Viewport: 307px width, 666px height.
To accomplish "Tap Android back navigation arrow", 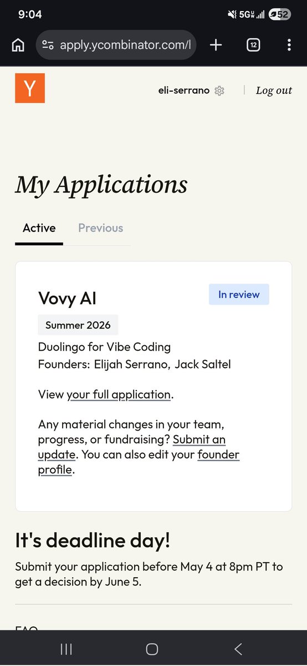I will point(238,649).
